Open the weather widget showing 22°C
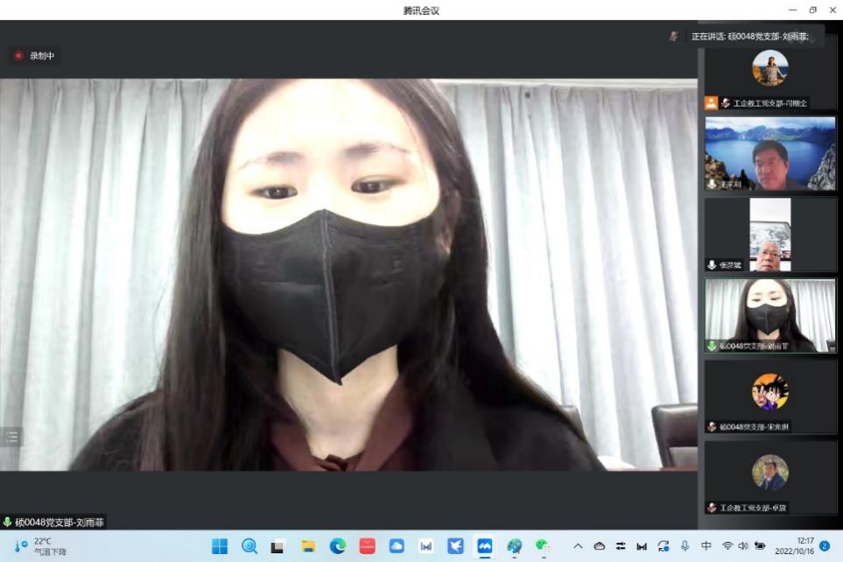 tap(40, 546)
